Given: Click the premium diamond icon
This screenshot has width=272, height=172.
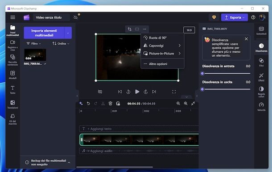Looking at the screenshot, I should pos(214,17).
